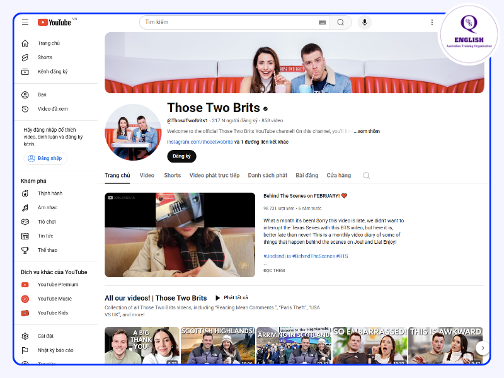Click the Shorts sidebar icon
Image resolution: width=504 pixels, height=378 pixels.
tap(25, 57)
